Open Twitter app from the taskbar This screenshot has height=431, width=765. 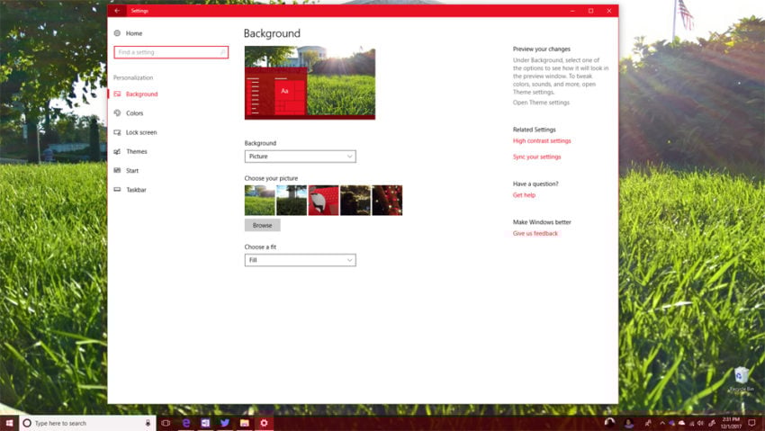225,423
